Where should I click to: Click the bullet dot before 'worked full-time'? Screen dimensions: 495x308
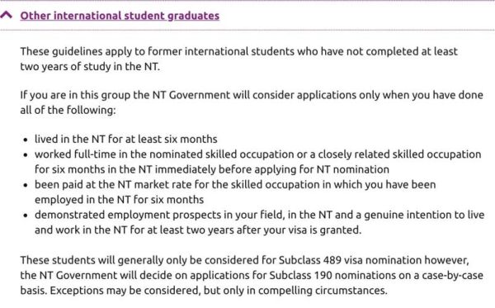(26, 155)
